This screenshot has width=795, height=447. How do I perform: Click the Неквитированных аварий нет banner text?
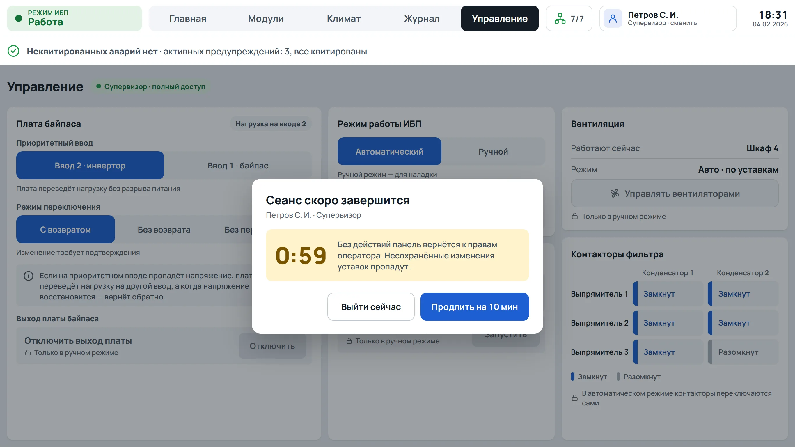[x=92, y=51]
